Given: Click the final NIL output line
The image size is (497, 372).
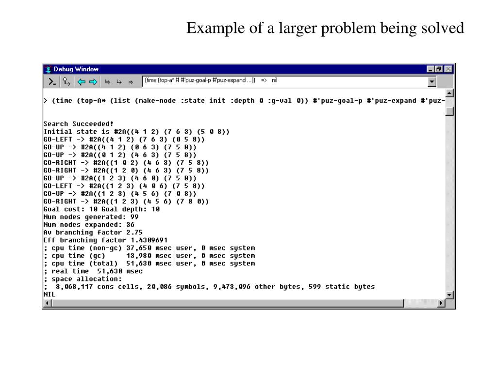Looking at the screenshot, I should click(x=50, y=294).
